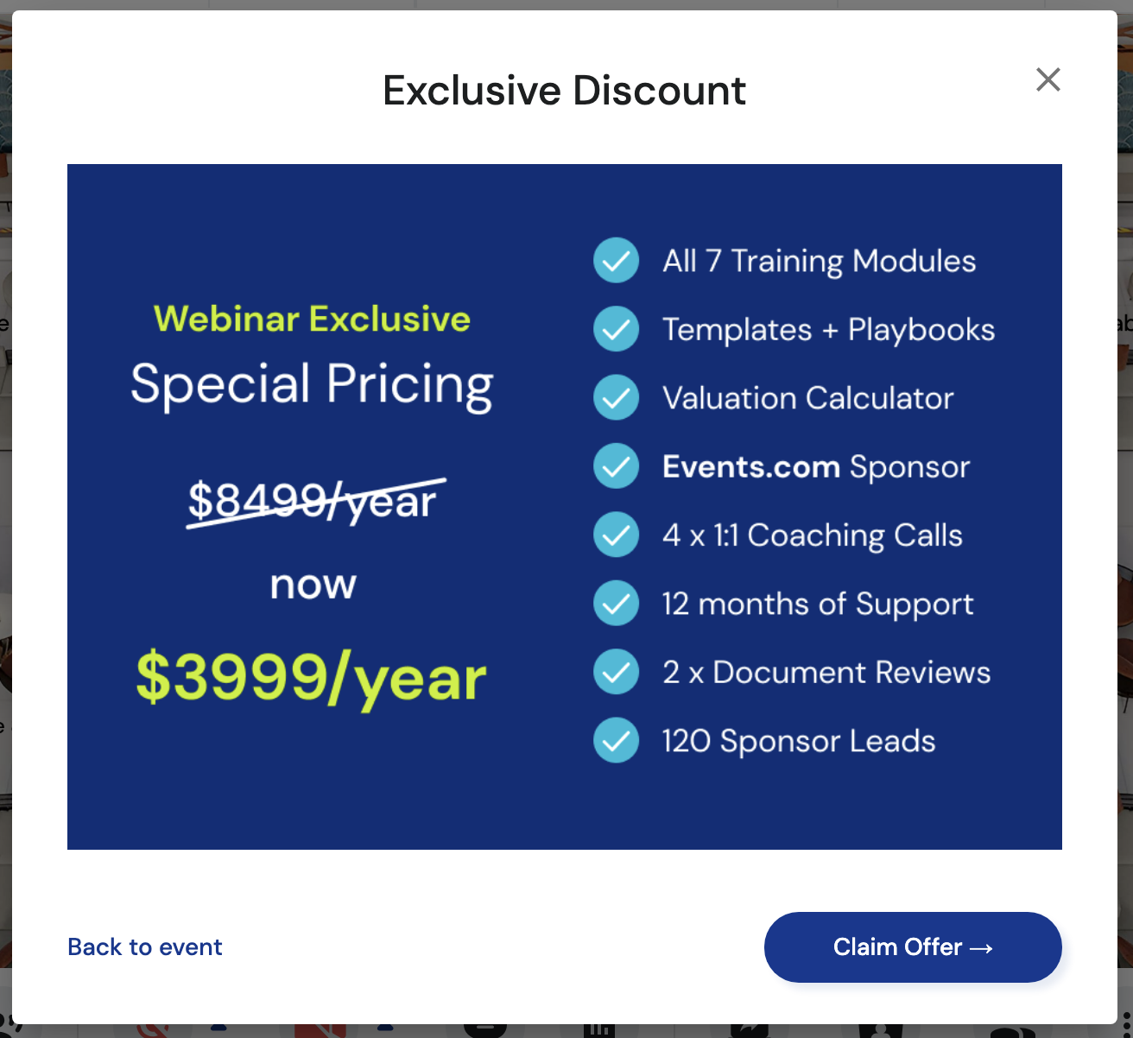Click the Events.com Sponsor text
Viewport: 1133px width, 1038px height.
pos(816,467)
